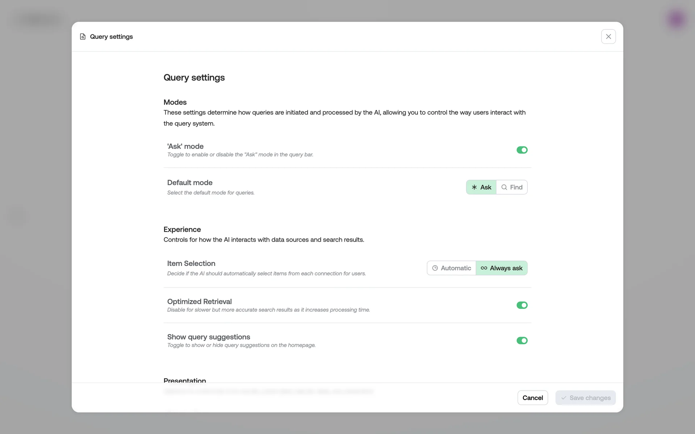Click the Show query suggestions label
695x434 pixels.
(208, 337)
